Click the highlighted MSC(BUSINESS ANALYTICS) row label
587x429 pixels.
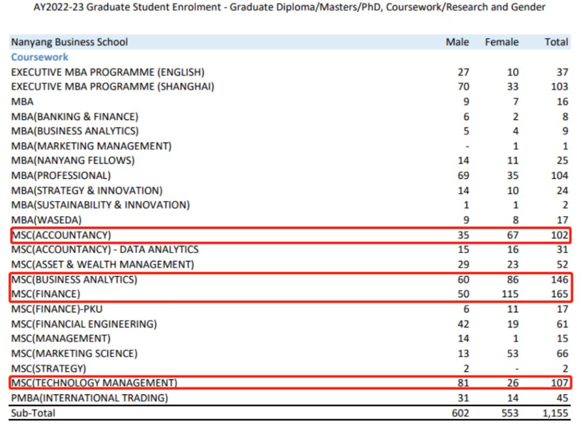click(74, 280)
